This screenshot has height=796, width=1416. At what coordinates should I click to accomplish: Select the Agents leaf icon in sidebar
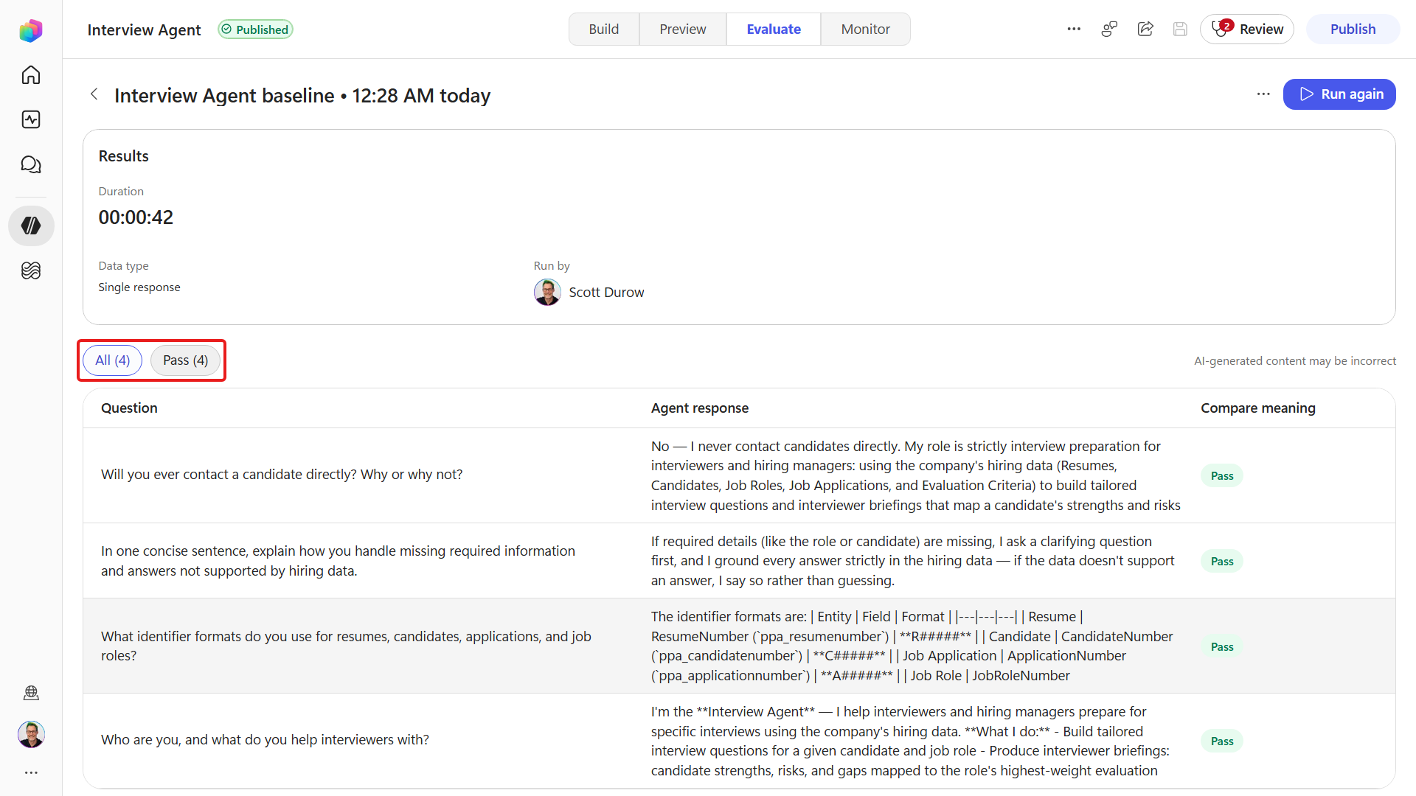tap(31, 226)
